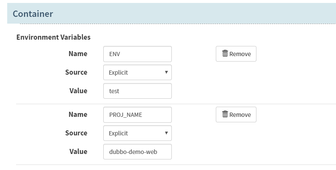The width and height of the screenshot is (336, 170).
Task: Click the Source label of the first variable
Action: click(x=76, y=72)
